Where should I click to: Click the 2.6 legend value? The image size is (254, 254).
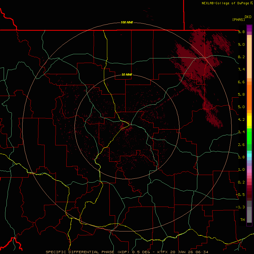tap(241, 144)
